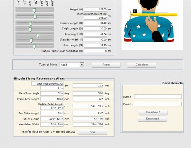Click the Sternal Notch Height slider handle
Screen dimensions: 191x148
[x=35, y=17]
